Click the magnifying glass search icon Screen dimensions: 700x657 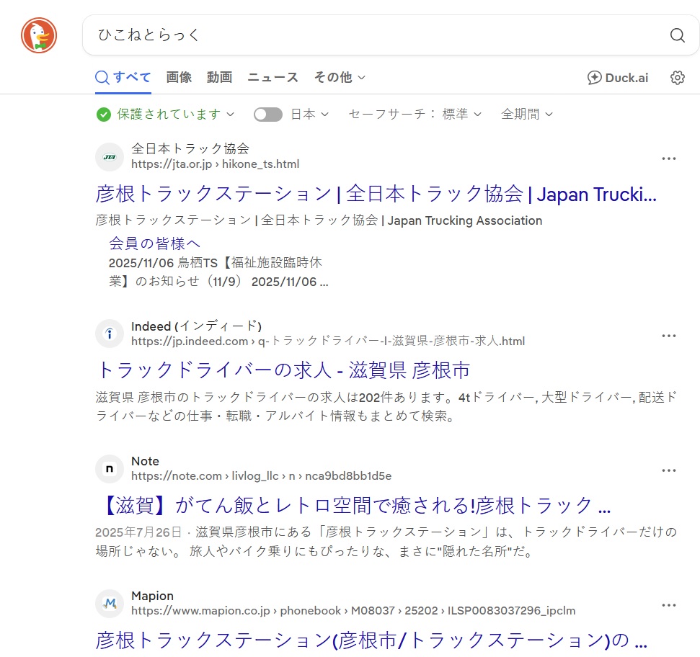click(677, 35)
